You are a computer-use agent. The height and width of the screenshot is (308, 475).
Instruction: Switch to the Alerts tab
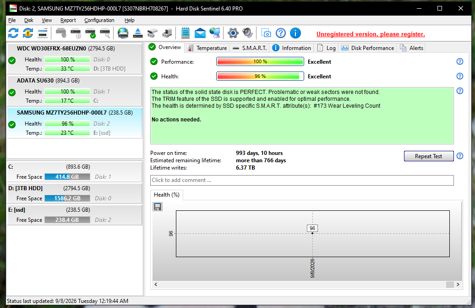pos(411,48)
